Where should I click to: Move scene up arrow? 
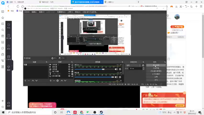pos(33,80)
